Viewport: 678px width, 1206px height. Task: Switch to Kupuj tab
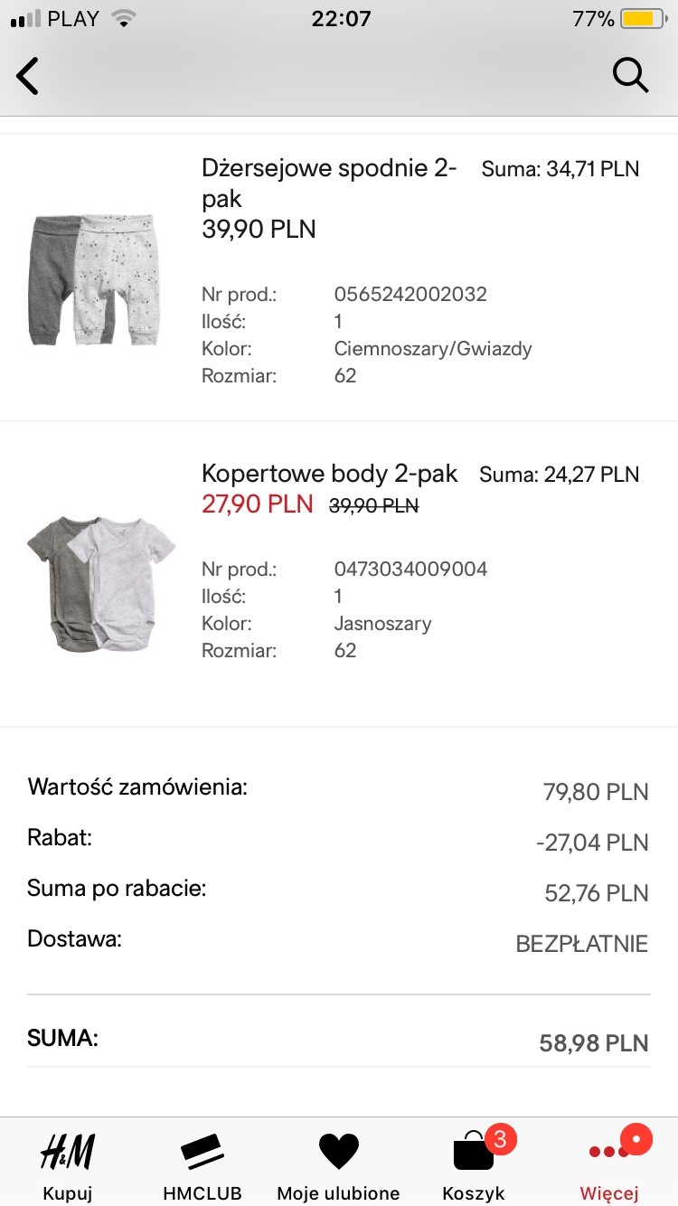(68, 1192)
